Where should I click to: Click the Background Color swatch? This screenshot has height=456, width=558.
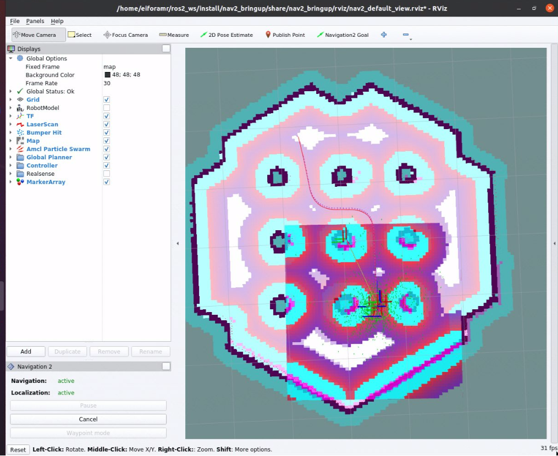pos(108,75)
